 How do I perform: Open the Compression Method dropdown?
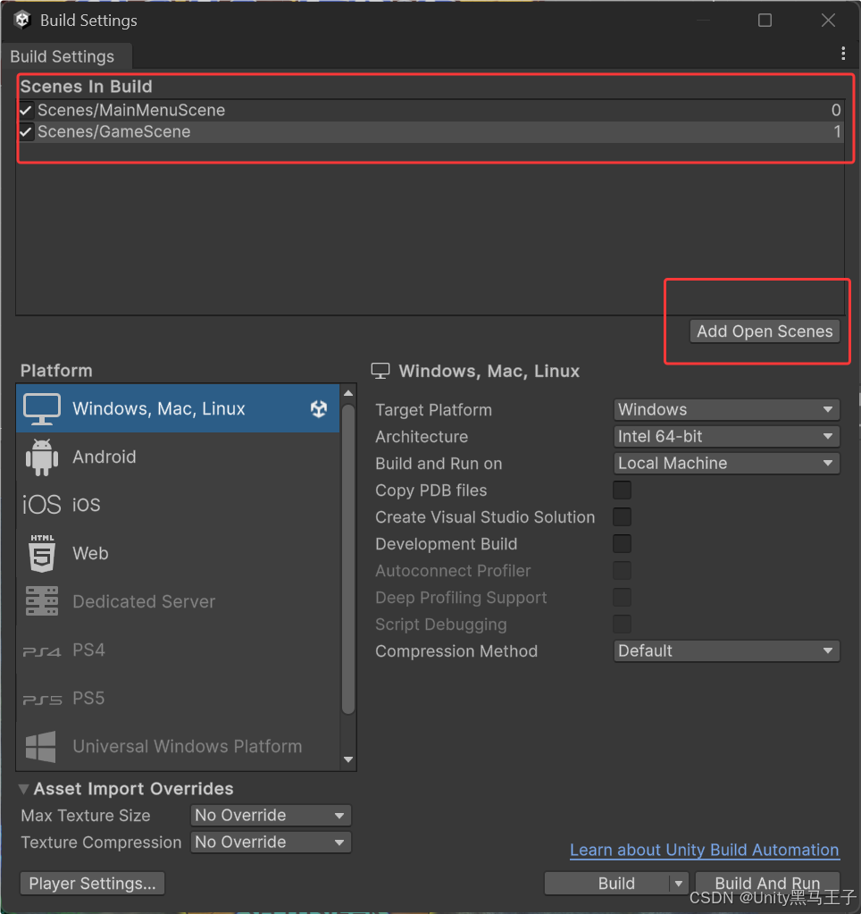726,651
